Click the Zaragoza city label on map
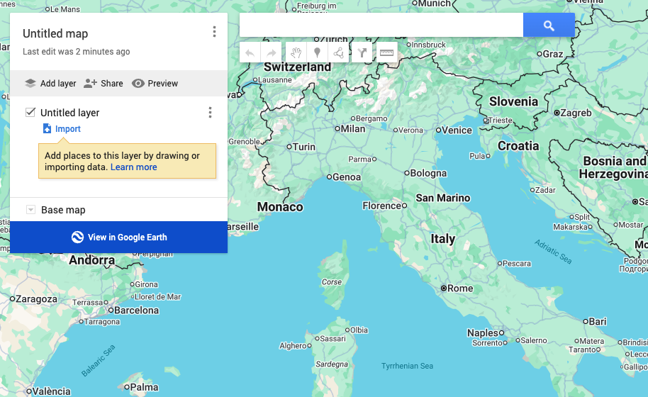The height and width of the screenshot is (397, 648). pyautogui.click(x=36, y=299)
